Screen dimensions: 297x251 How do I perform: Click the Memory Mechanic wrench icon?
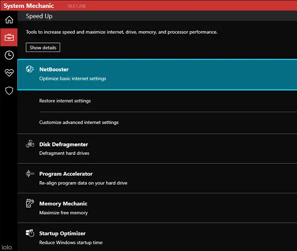30,203
